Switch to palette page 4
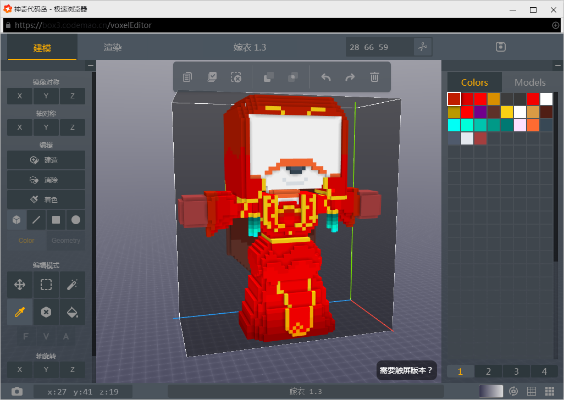 pos(544,371)
